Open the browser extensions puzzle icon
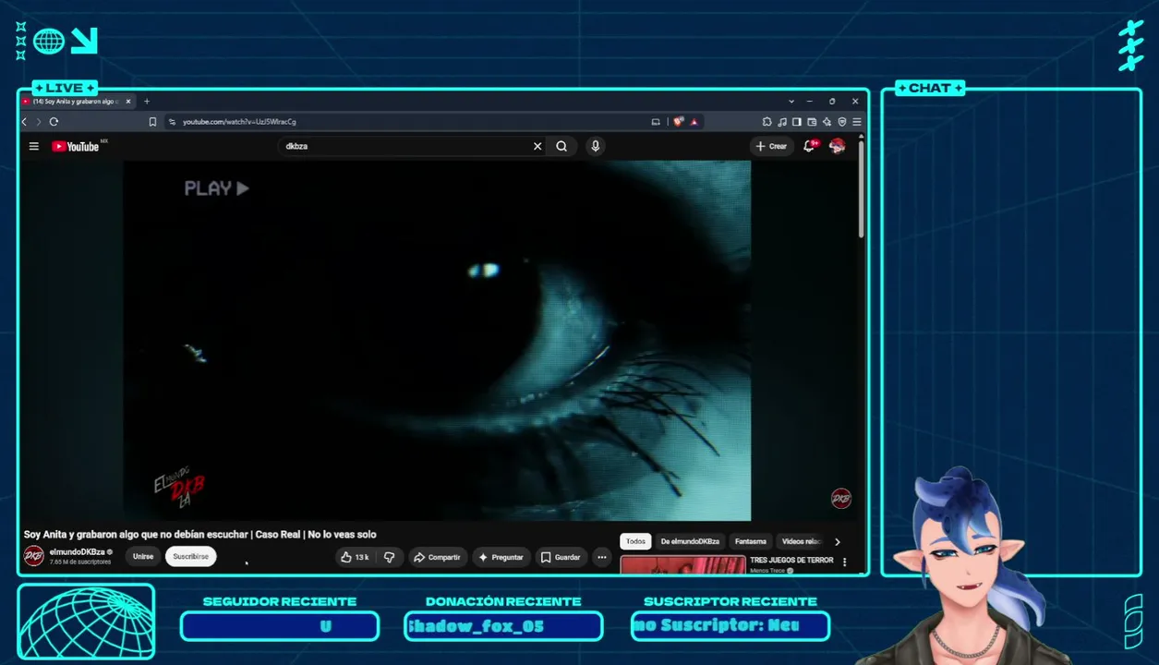 point(767,121)
